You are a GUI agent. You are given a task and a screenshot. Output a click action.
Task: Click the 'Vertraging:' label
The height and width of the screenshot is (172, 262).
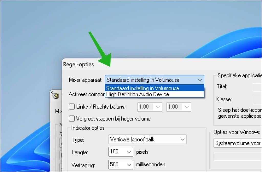pos(83,165)
